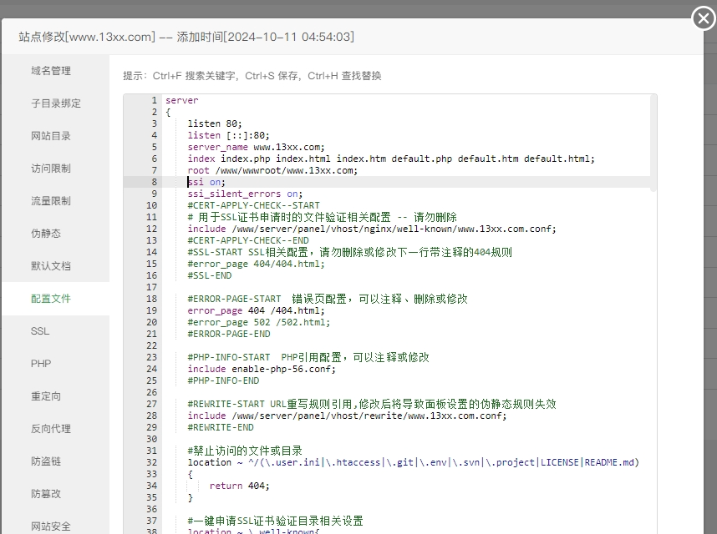Open the SSL settings tab
Image resolution: width=717 pixels, height=534 pixels.
(x=40, y=331)
